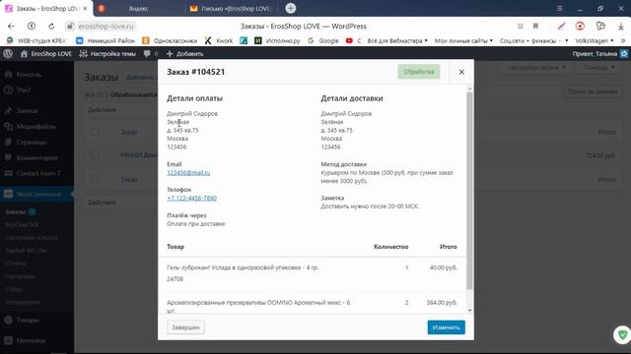Screen dimensions: 631x354
Task: Open Немецкий Район bookmark
Action: coord(105,40)
